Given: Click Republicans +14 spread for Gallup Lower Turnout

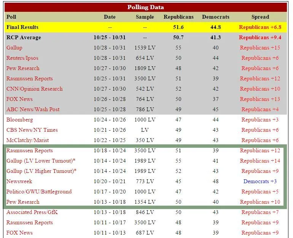Looking at the screenshot, I should tap(260, 161).
